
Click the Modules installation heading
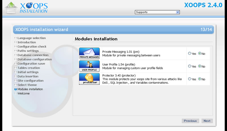pos(96,39)
